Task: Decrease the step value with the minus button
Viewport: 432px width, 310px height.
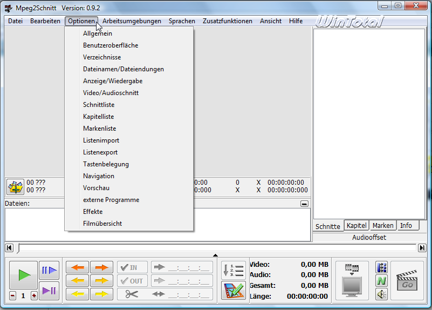Action: coord(12,296)
